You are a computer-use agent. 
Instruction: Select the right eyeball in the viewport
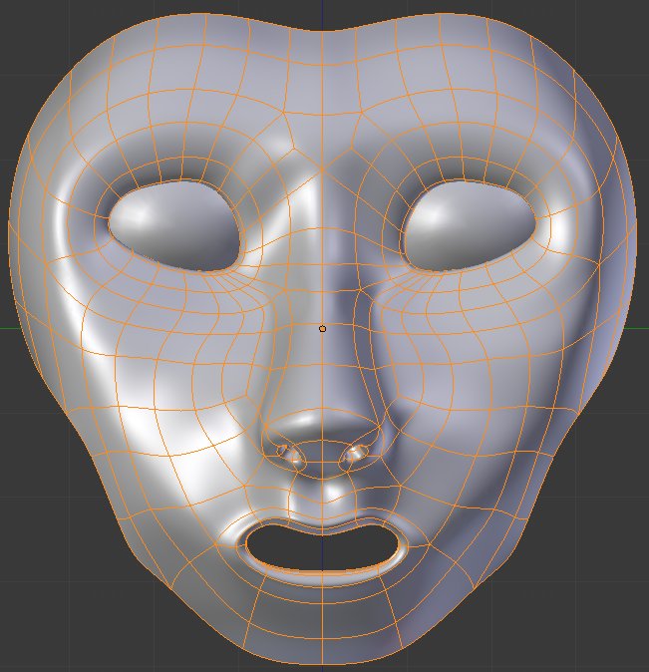click(x=470, y=225)
